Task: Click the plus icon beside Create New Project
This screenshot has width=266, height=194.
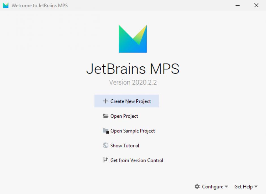Action: pos(106,101)
